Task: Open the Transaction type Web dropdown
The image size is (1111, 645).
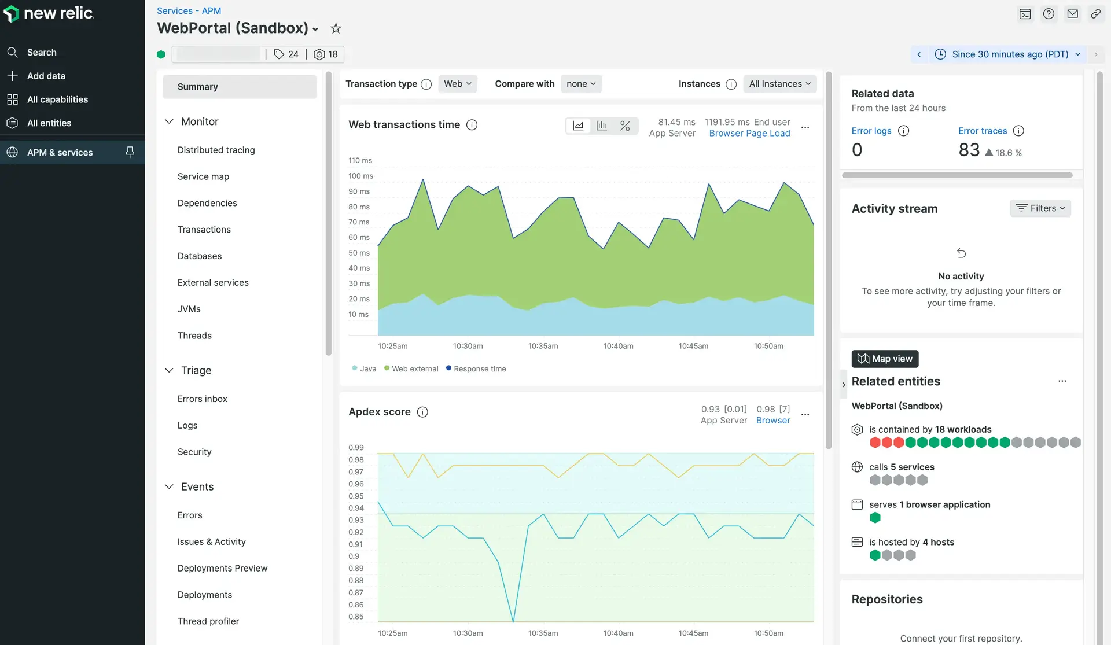Action: [457, 84]
